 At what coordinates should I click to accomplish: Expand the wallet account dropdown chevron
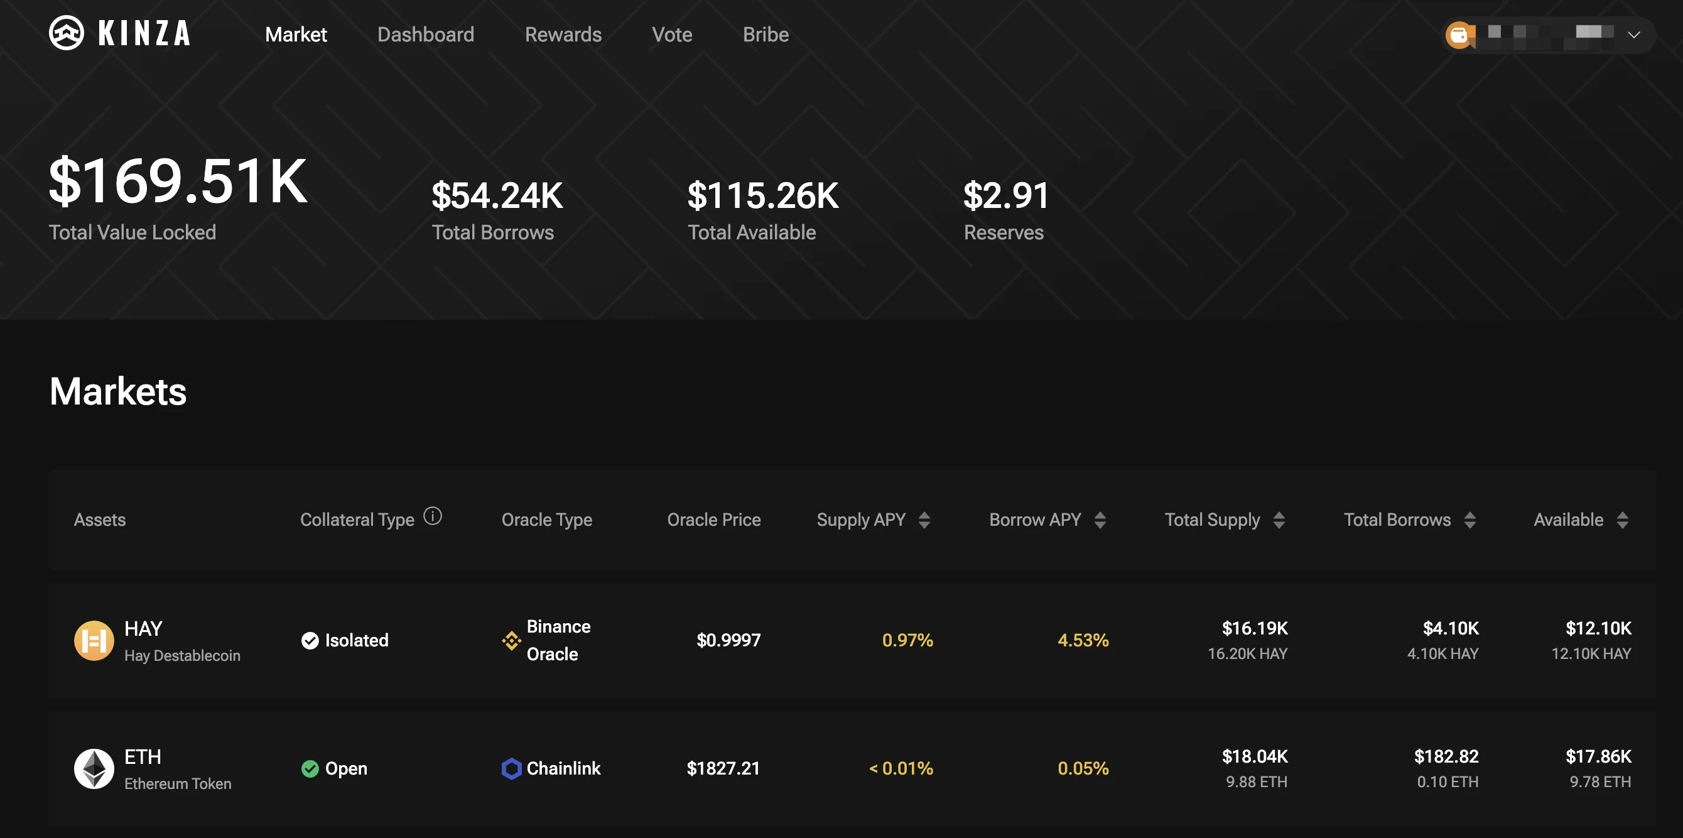[x=1633, y=35]
